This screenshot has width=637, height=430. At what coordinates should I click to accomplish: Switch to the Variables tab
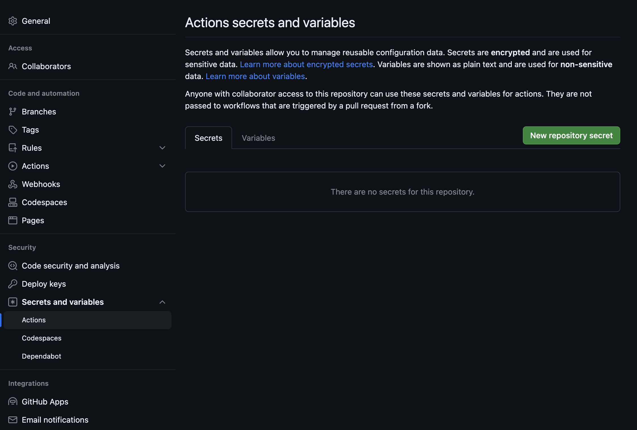(258, 138)
